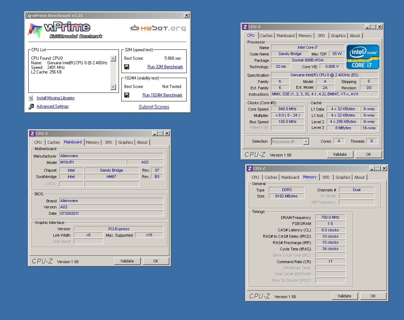404x320 pixels.
Task: Click OK in the CPU-Z CPU window
Action: pos(368,154)
